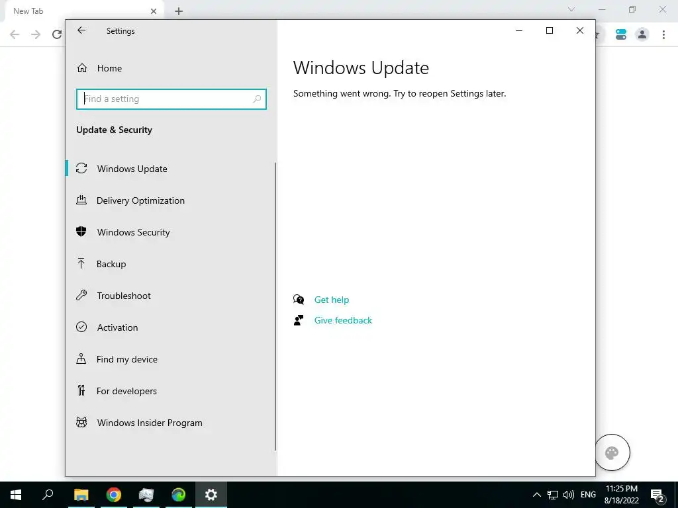Click the Get help chat bubble icon
Image resolution: width=678 pixels, height=508 pixels.
point(299,300)
